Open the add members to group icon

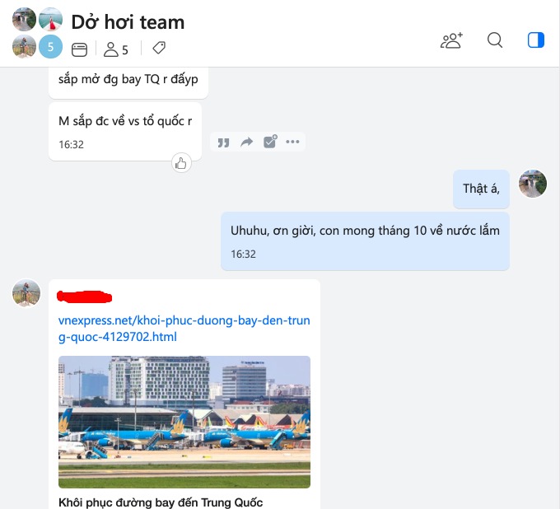click(451, 40)
